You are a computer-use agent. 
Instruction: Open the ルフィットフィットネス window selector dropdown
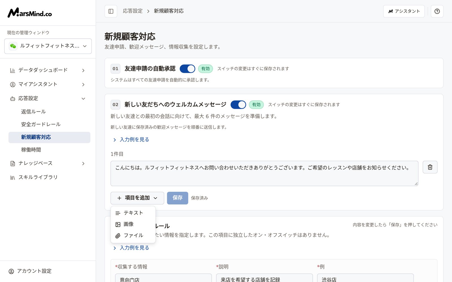pyautogui.click(x=48, y=46)
